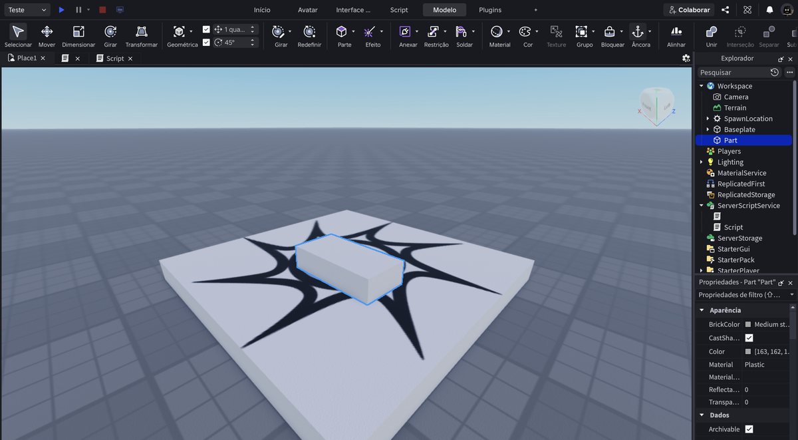
Task: Click the red stop button
Action: pyautogui.click(x=102, y=10)
